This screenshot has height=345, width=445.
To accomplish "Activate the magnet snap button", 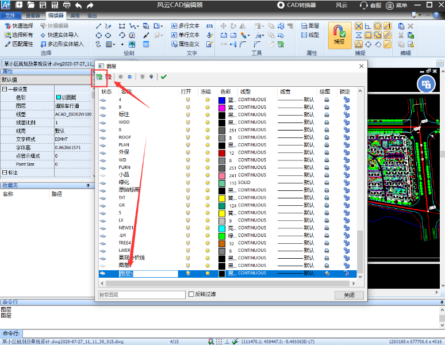I will click(x=339, y=34).
